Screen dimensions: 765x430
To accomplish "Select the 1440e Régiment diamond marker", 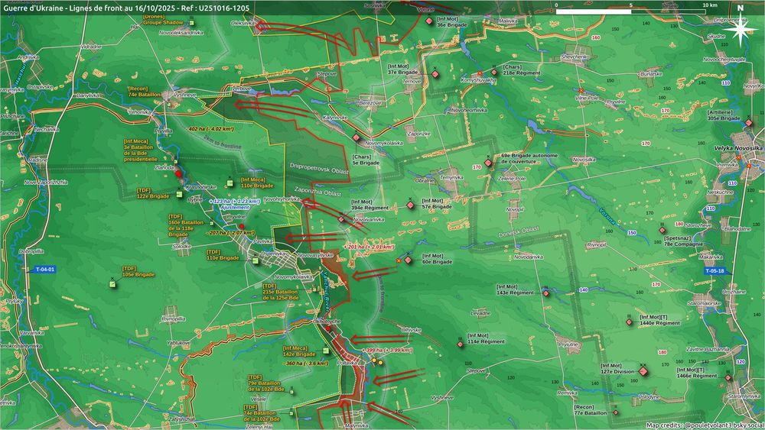I will [630, 322].
